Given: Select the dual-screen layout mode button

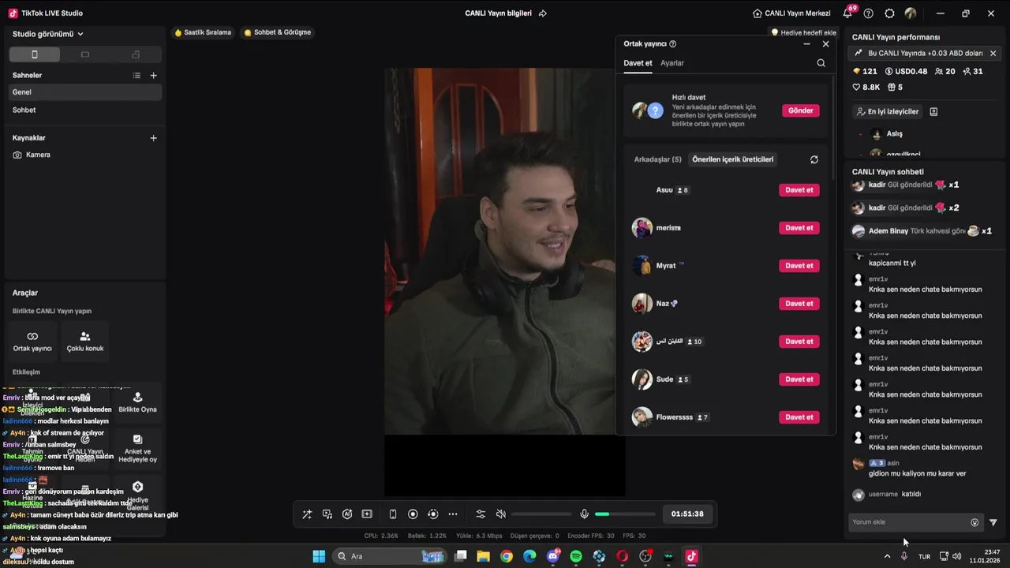Looking at the screenshot, I should [x=136, y=54].
